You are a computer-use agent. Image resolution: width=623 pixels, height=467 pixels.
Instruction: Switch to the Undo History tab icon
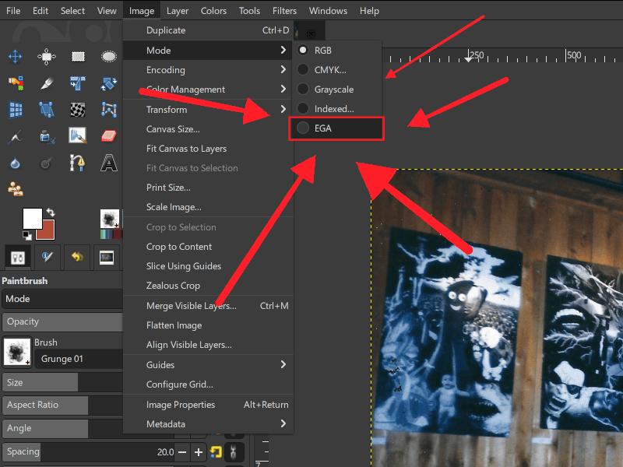(x=76, y=257)
